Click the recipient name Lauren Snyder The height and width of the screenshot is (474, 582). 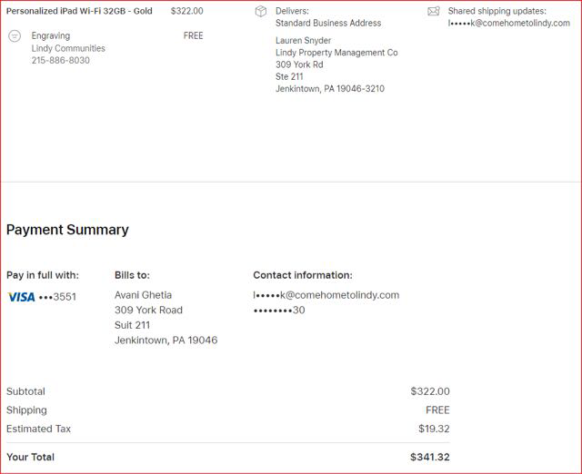pyautogui.click(x=303, y=41)
